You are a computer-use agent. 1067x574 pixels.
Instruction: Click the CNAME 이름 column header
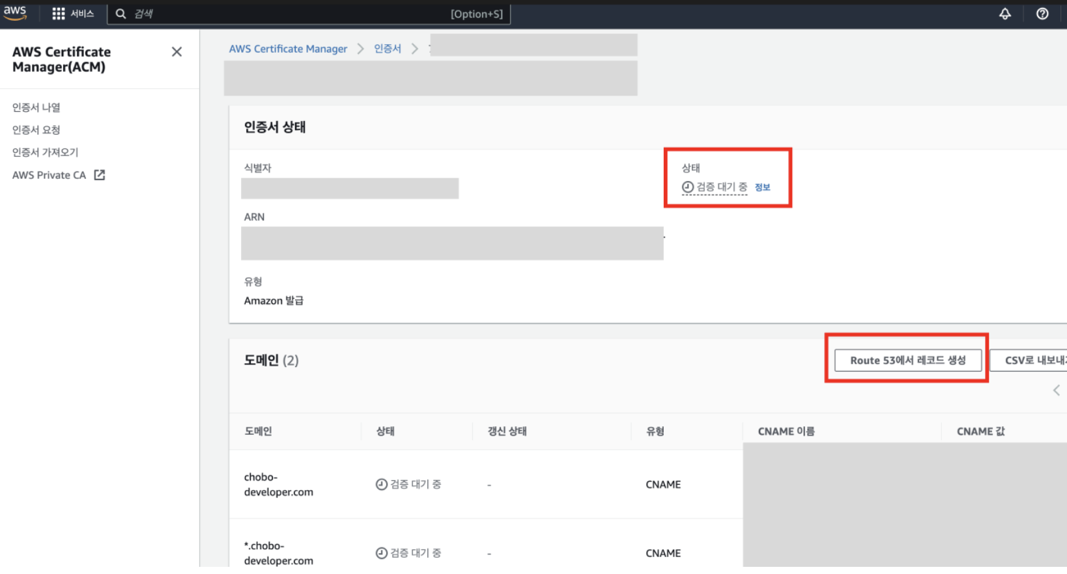click(786, 431)
